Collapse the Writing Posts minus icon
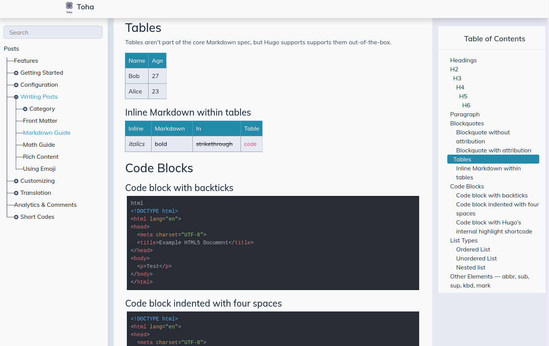The height and width of the screenshot is (346, 549). tap(16, 97)
